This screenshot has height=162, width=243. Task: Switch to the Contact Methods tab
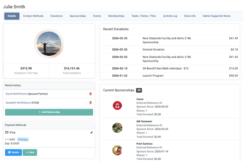click(33, 16)
